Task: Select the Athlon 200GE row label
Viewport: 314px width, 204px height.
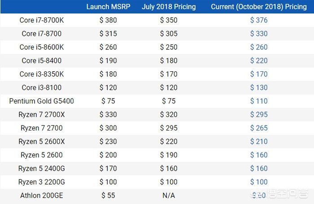Action: point(42,195)
